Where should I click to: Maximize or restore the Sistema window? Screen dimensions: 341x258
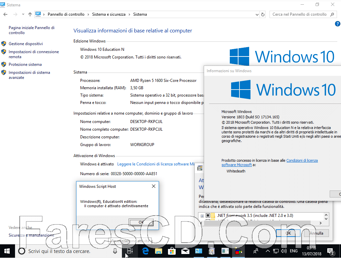click(x=317, y=4)
